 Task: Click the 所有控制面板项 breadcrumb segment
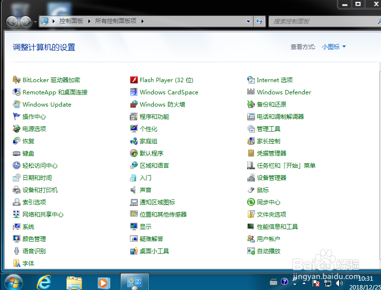click(x=116, y=21)
